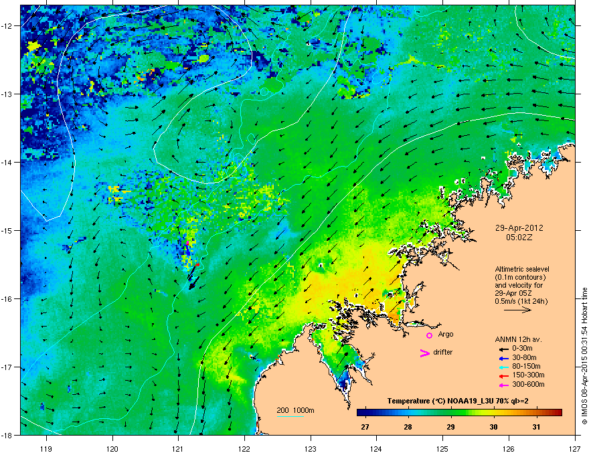Image resolution: width=589 pixels, height=455 pixels.
Task: Click latitude axis label -14
Action: [x=7, y=163]
